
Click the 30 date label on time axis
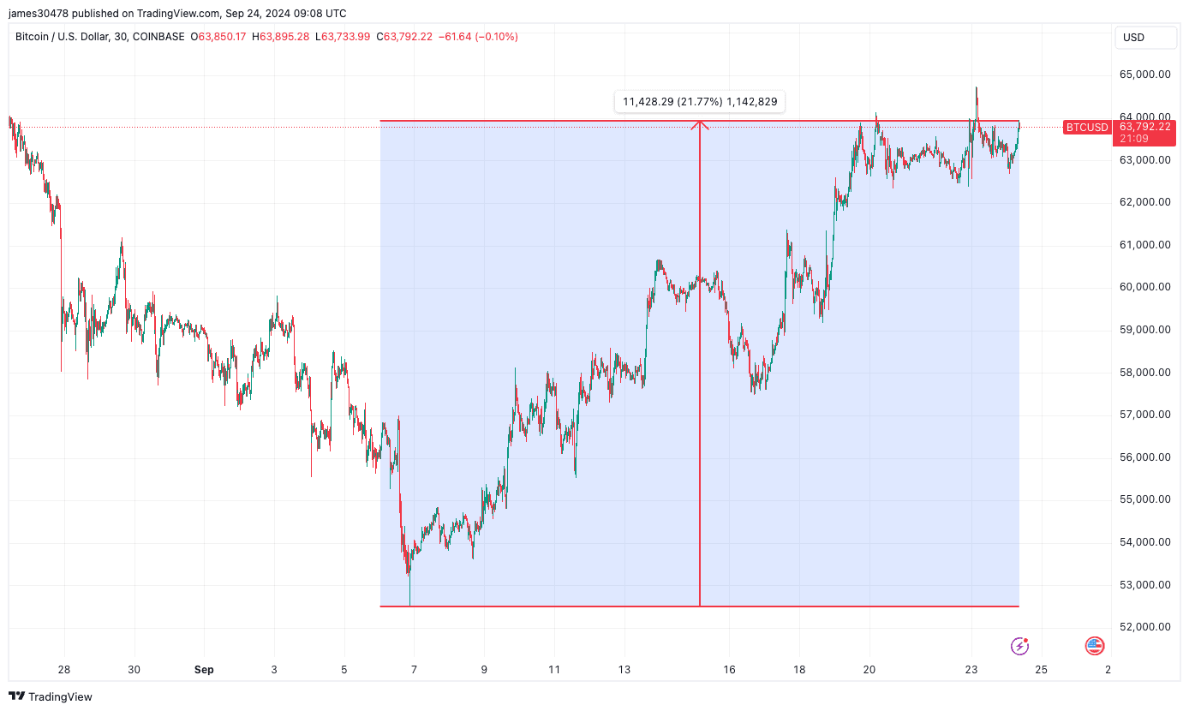[x=134, y=670]
